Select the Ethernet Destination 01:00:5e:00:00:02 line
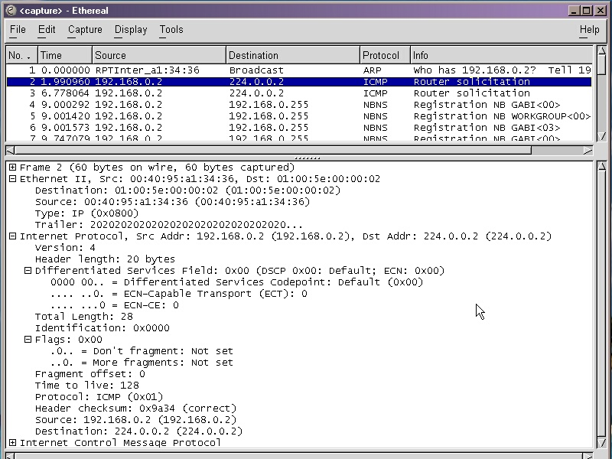Viewport: 612px width, 459px height. tap(187, 190)
